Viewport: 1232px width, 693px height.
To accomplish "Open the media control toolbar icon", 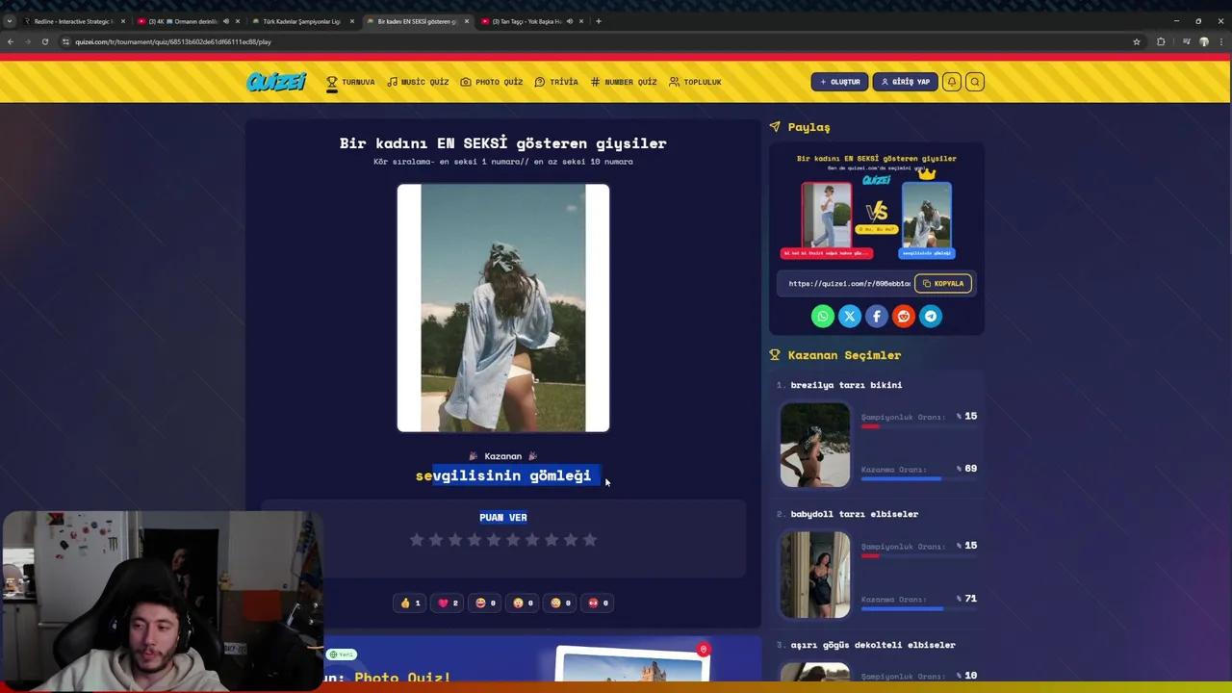I will point(1186,41).
